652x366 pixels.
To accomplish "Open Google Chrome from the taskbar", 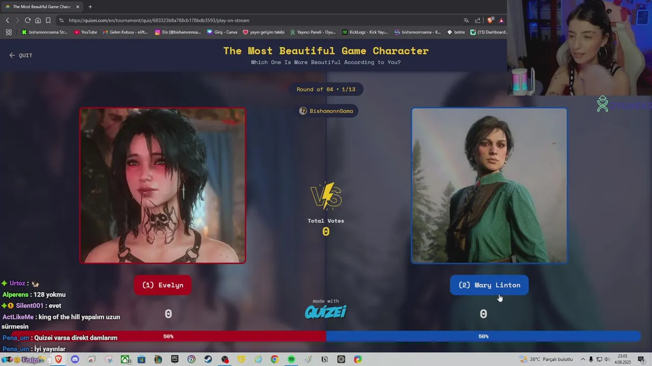I will click(x=275, y=359).
